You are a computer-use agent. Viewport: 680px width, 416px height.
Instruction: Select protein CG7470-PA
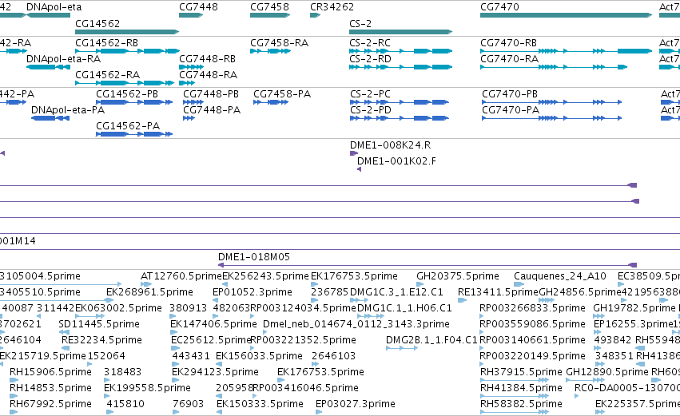pos(511,109)
